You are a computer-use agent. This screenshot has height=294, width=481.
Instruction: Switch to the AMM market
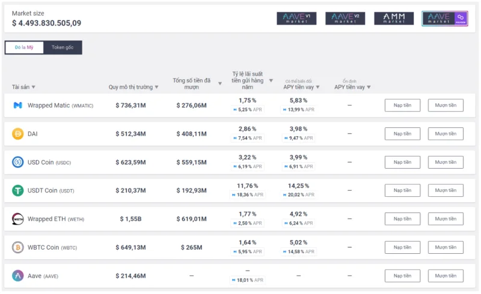(x=394, y=19)
